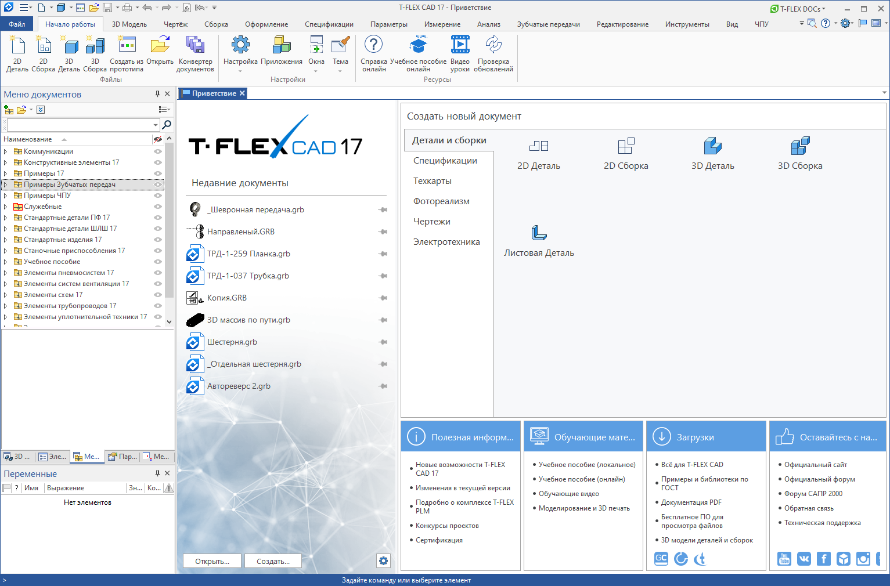Open Видео уроки resource

[x=460, y=53]
